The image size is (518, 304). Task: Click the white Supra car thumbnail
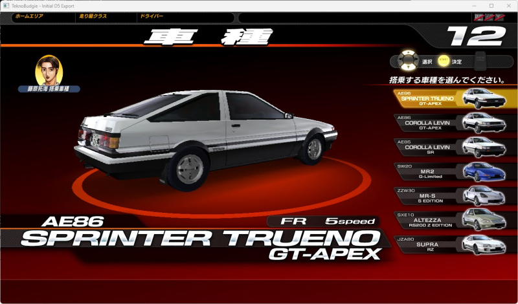coord(484,245)
